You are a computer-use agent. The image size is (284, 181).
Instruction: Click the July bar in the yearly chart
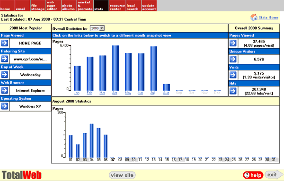(154, 69)
